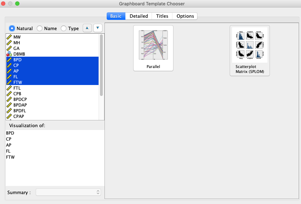
Task: Open the Summary dropdown
Action: click(68, 192)
